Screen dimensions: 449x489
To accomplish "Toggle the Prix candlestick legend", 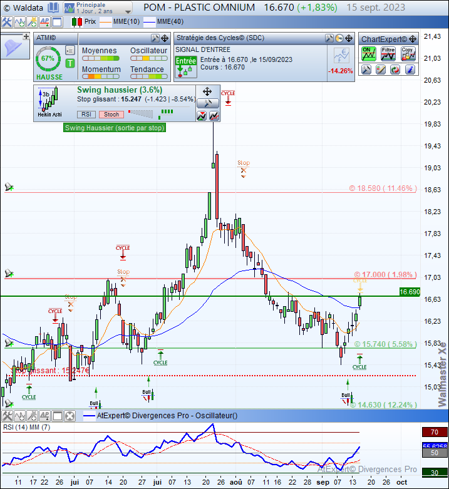I will pos(83,21).
